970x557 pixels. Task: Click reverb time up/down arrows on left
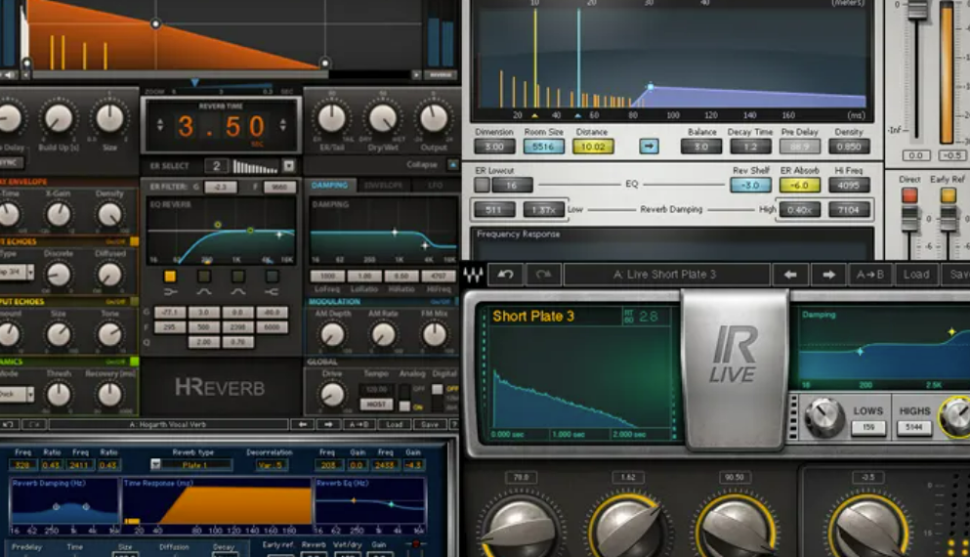(x=160, y=125)
